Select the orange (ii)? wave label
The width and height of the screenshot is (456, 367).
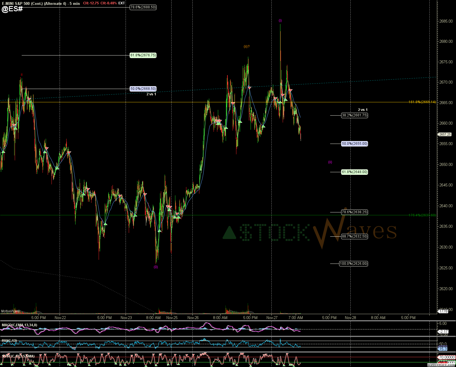247,47
